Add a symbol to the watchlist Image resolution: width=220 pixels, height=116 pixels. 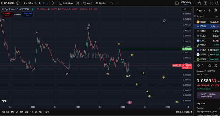click(209, 10)
